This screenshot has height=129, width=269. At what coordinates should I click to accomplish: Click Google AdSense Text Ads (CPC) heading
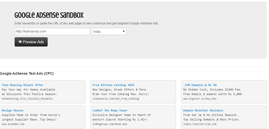click(26, 74)
